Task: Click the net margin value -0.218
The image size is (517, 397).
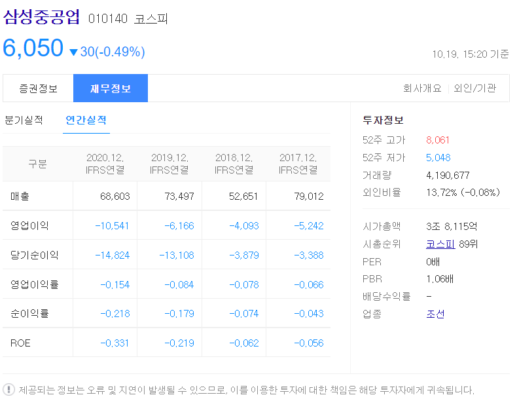Action: pyautogui.click(x=115, y=314)
